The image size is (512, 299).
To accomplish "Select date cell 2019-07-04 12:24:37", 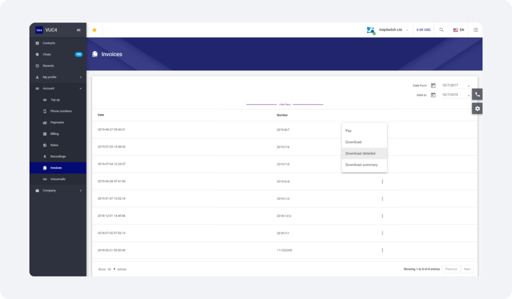I will 111,164.
